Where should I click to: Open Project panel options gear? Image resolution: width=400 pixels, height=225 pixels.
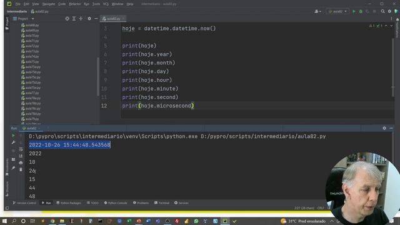coord(89,19)
